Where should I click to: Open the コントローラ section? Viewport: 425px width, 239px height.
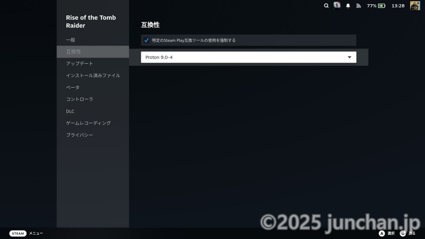tap(92, 99)
